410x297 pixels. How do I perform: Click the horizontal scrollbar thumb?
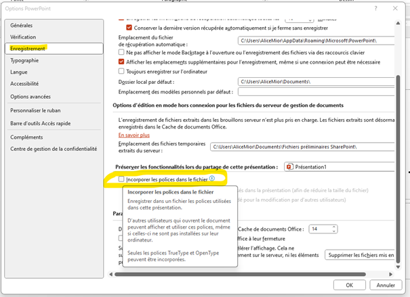point(240,274)
